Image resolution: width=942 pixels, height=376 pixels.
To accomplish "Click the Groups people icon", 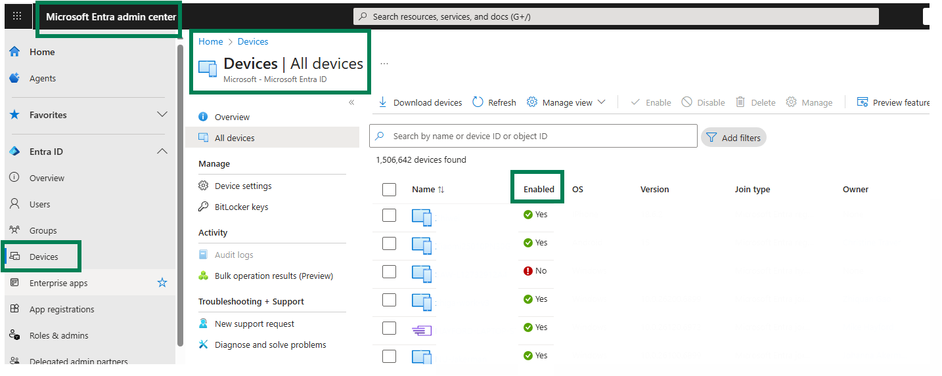I will (14, 230).
